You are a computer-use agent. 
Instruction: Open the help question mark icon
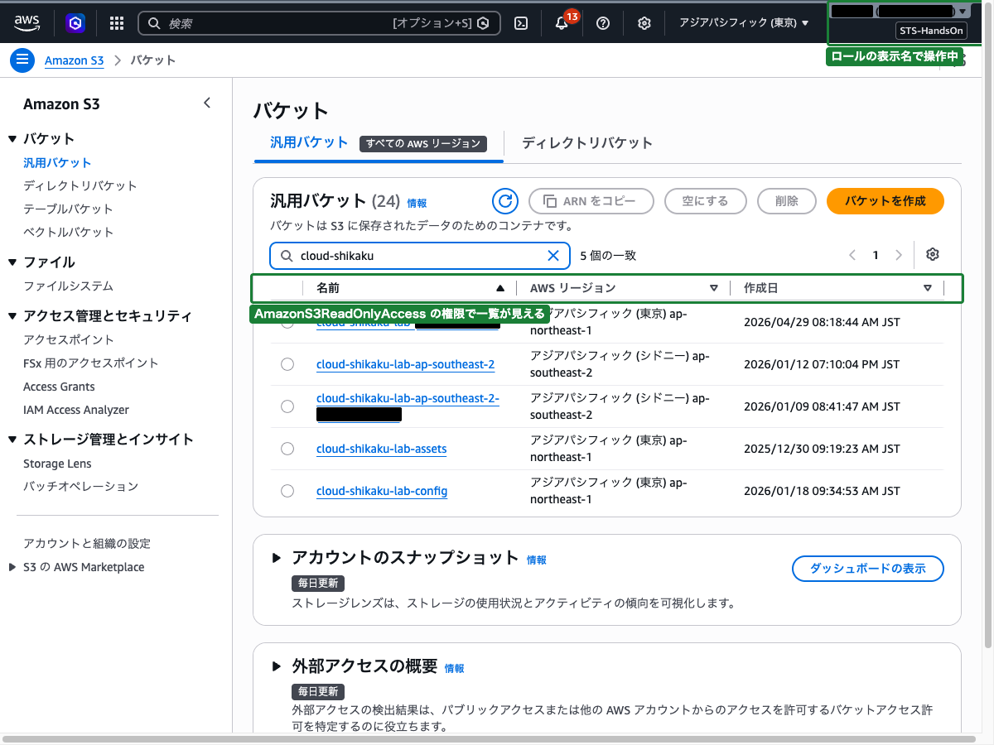(x=603, y=23)
